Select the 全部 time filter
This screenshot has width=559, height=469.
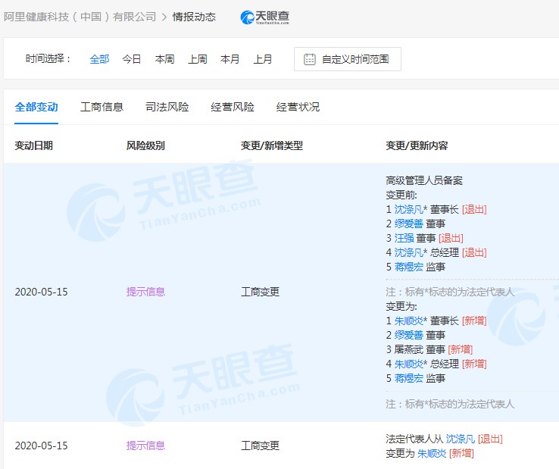click(x=99, y=59)
